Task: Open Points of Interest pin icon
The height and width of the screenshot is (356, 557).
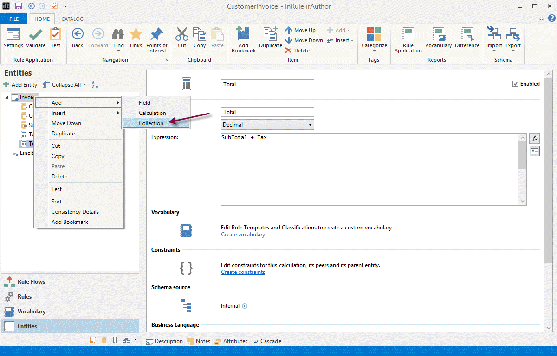Action: (157, 35)
